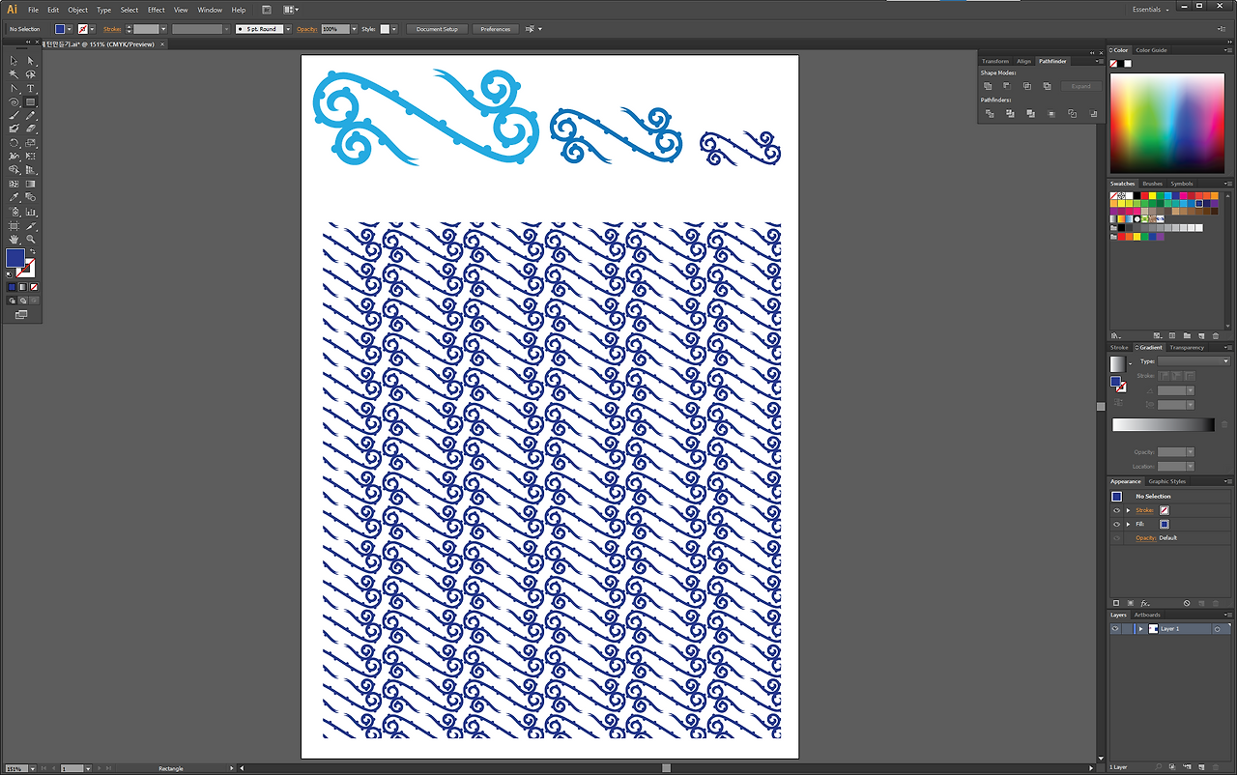The width and height of the screenshot is (1237, 775).
Task: Toggle Opacity row visibility in Appearance panel
Action: (x=1116, y=537)
